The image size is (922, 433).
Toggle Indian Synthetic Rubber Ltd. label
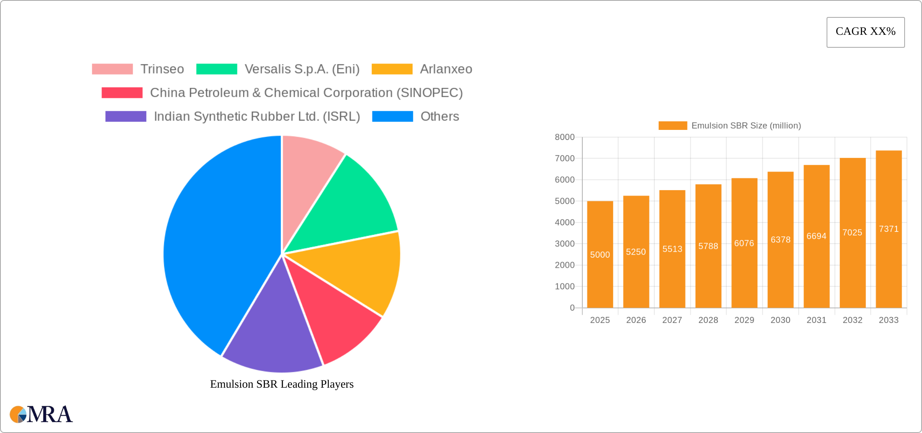tap(257, 117)
